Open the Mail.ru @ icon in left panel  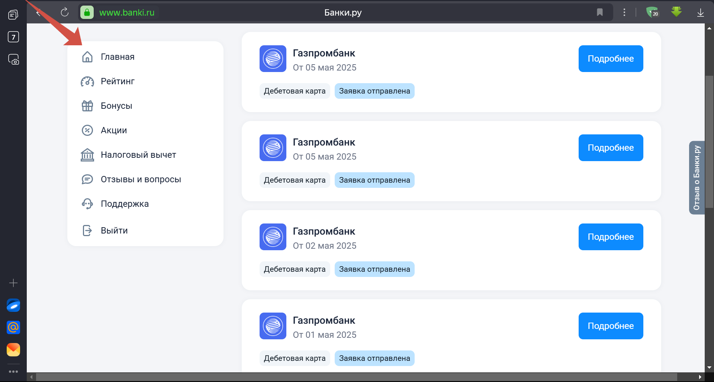pos(13,327)
